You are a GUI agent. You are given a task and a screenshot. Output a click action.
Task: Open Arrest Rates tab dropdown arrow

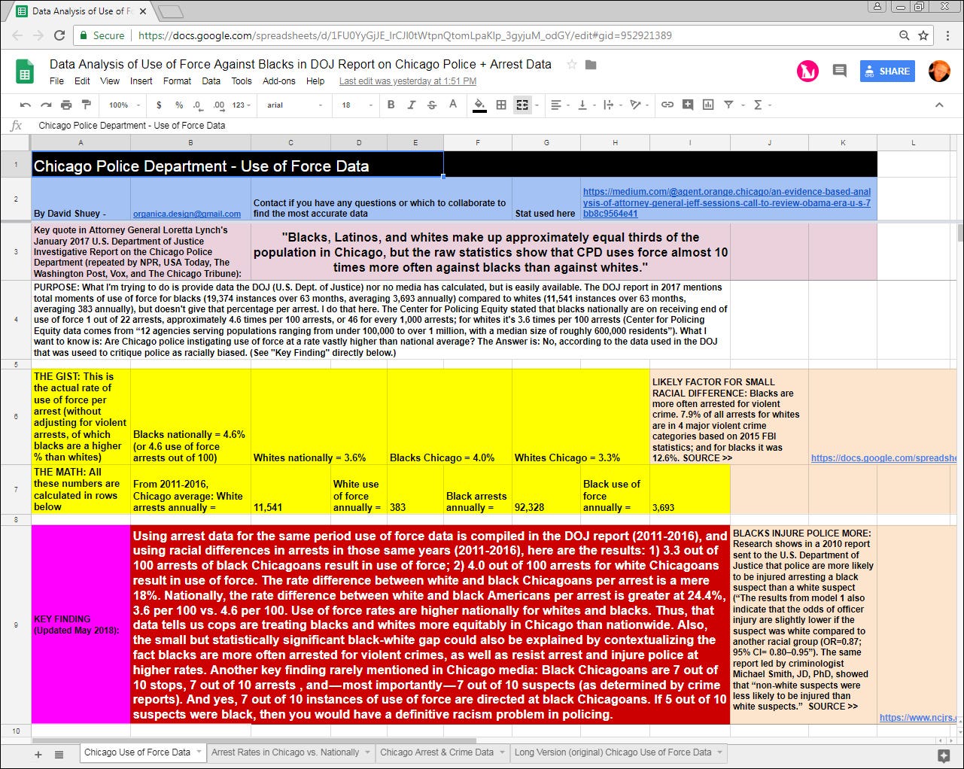[368, 752]
